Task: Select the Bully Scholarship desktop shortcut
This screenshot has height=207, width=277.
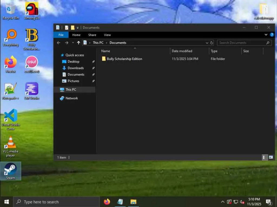Action: (x=31, y=39)
